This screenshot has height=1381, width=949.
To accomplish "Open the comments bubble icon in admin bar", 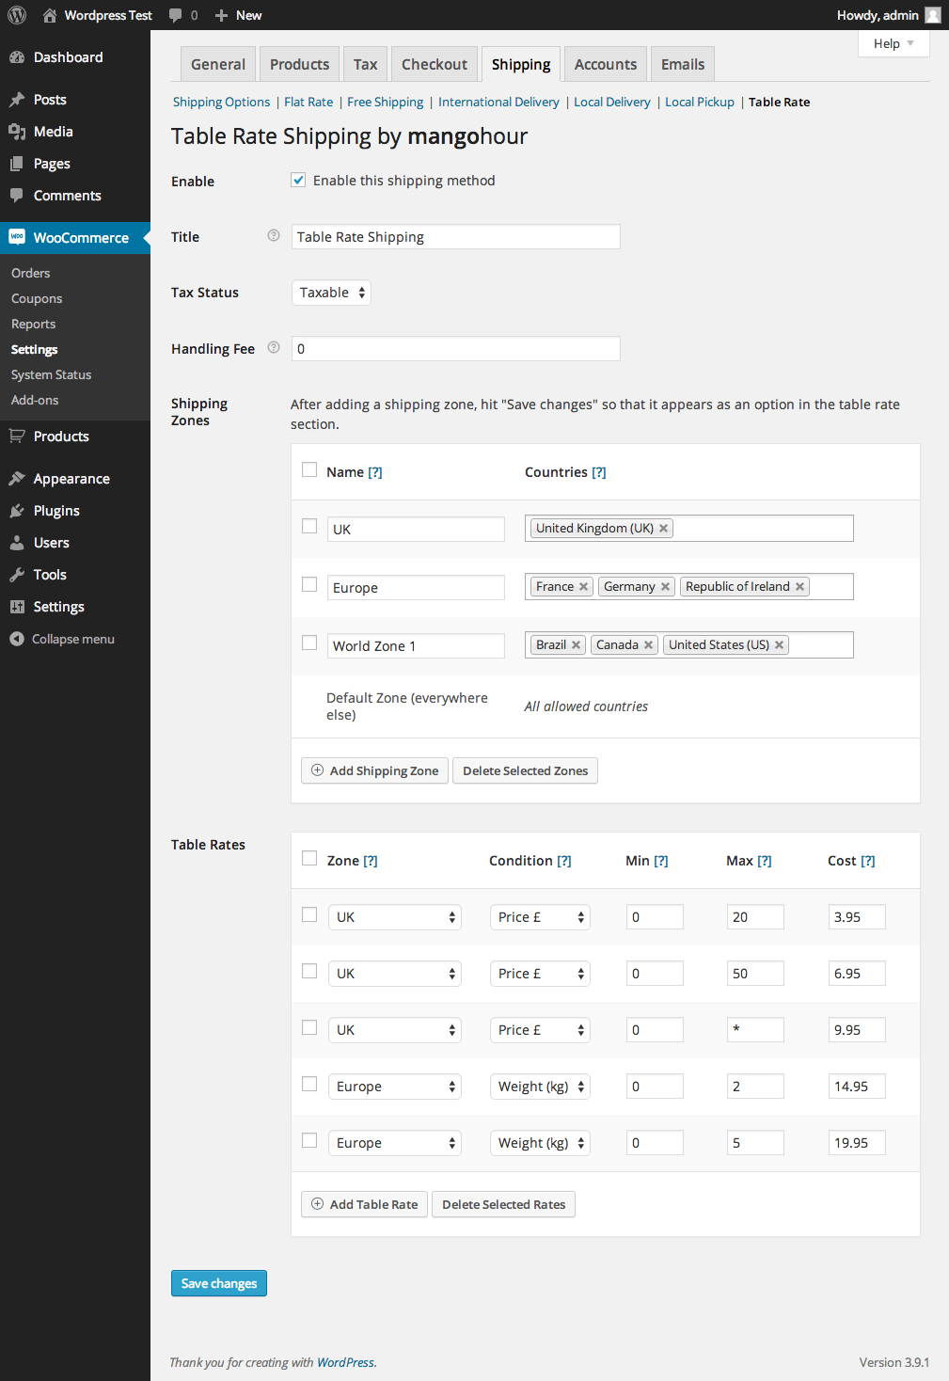I will [x=175, y=15].
